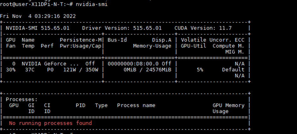Select the root@user-X11DPi-N-T prompt text
This screenshot has width=297, height=134.
point(33,4)
